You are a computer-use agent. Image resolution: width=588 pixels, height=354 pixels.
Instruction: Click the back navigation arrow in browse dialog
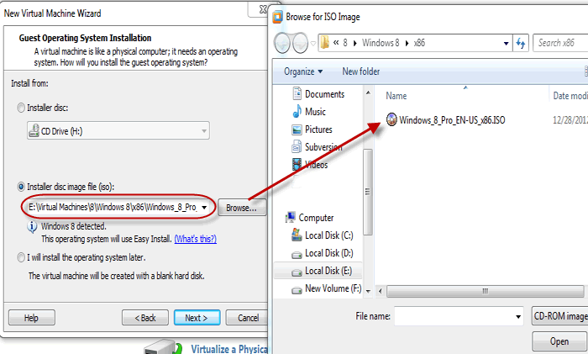point(282,43)
